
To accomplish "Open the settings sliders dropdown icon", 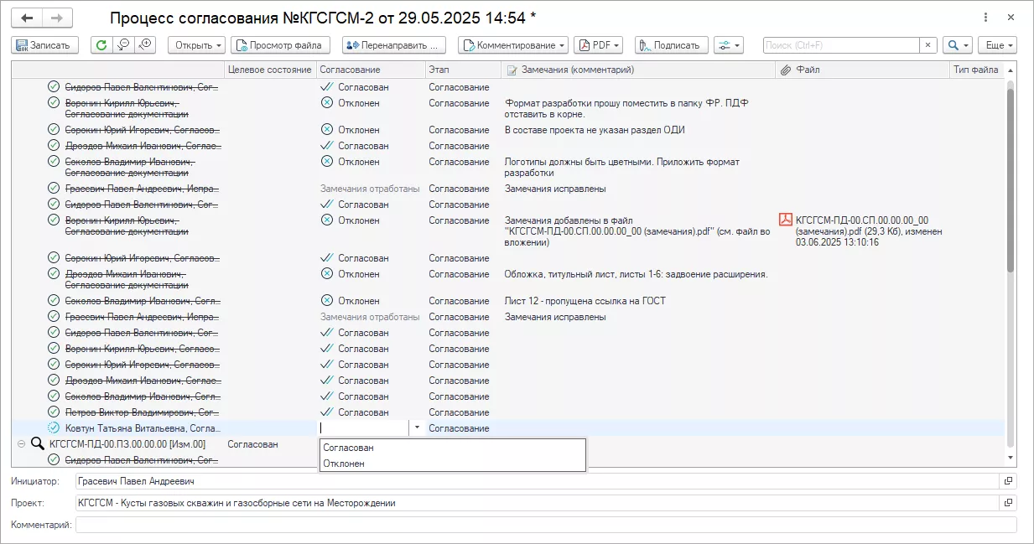I will [728, 45].
